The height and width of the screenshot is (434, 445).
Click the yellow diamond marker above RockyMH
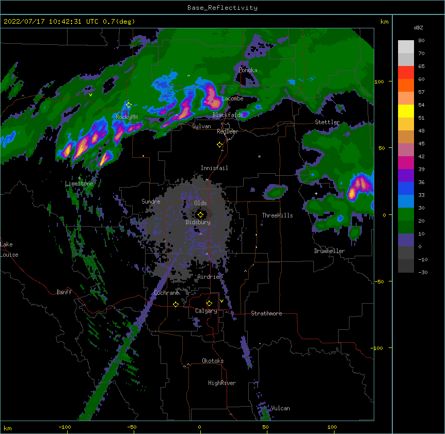129,105
